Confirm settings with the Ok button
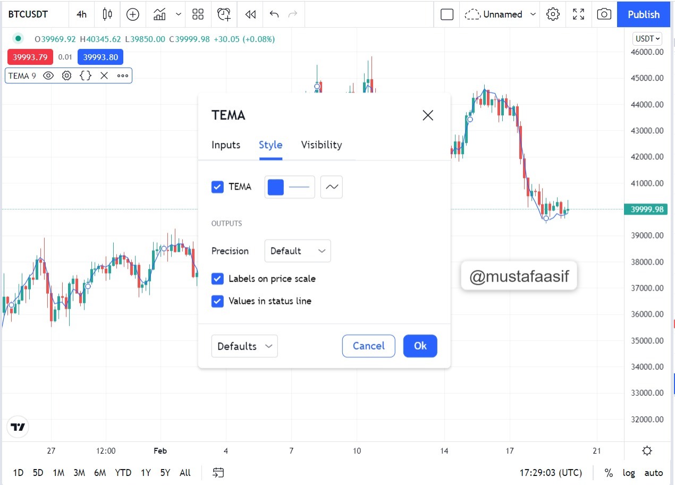The image size is (675, 485). (420, 346)
